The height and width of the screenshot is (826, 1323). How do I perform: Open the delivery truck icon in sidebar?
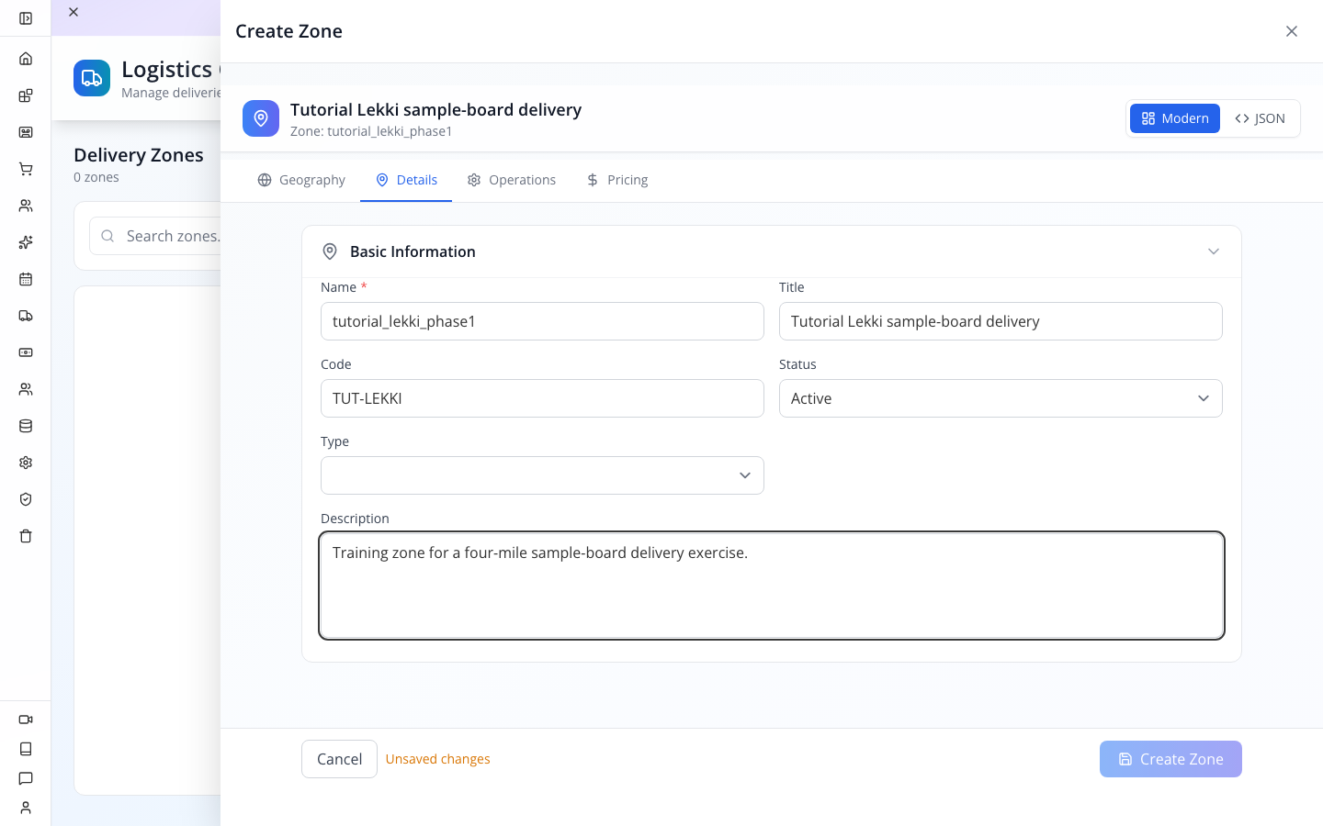tap(26, 316)
